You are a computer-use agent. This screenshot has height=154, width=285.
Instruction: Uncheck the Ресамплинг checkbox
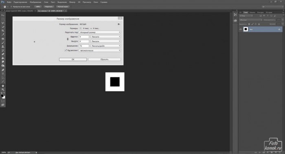(66, 50)
